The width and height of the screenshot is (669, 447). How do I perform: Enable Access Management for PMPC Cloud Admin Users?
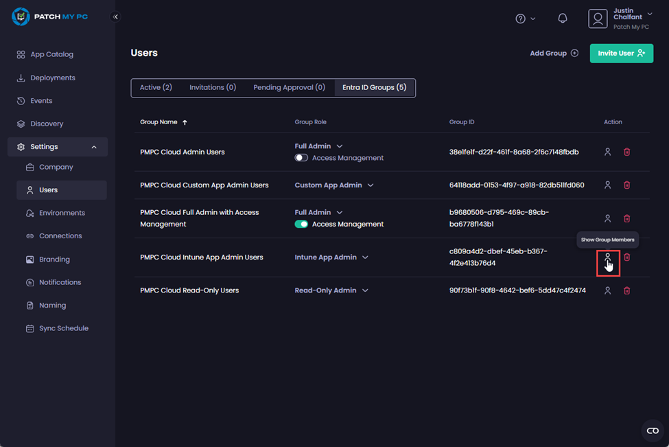tap(301, 158)
